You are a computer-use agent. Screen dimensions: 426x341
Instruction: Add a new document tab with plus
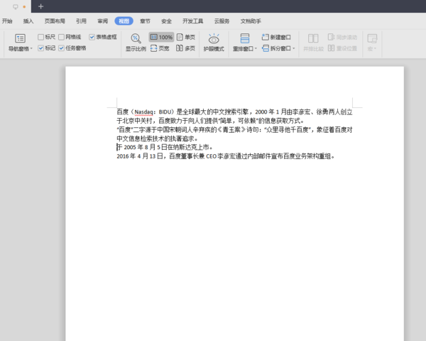(x=40, y=6)
